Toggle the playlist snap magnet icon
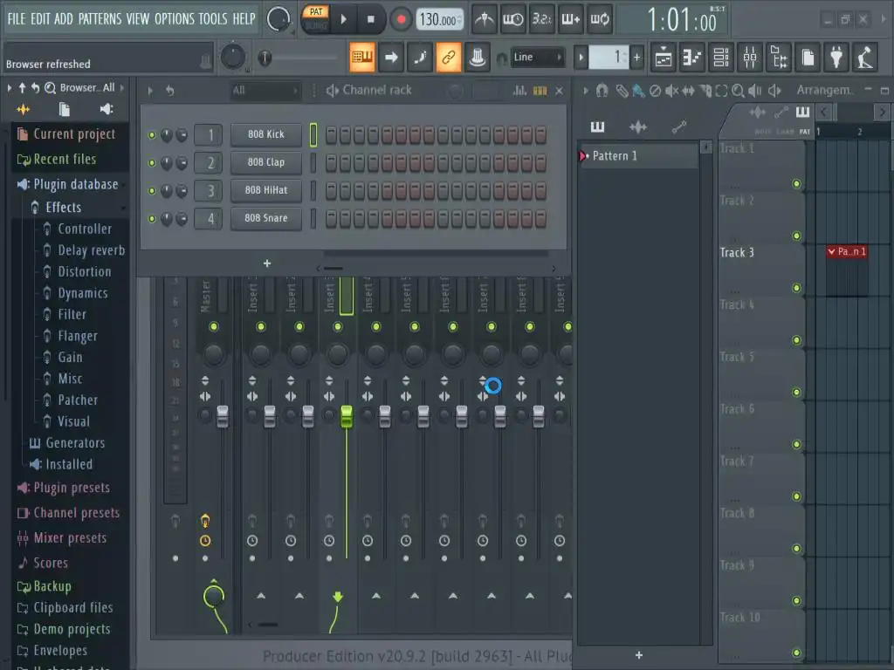 point(602,91)
